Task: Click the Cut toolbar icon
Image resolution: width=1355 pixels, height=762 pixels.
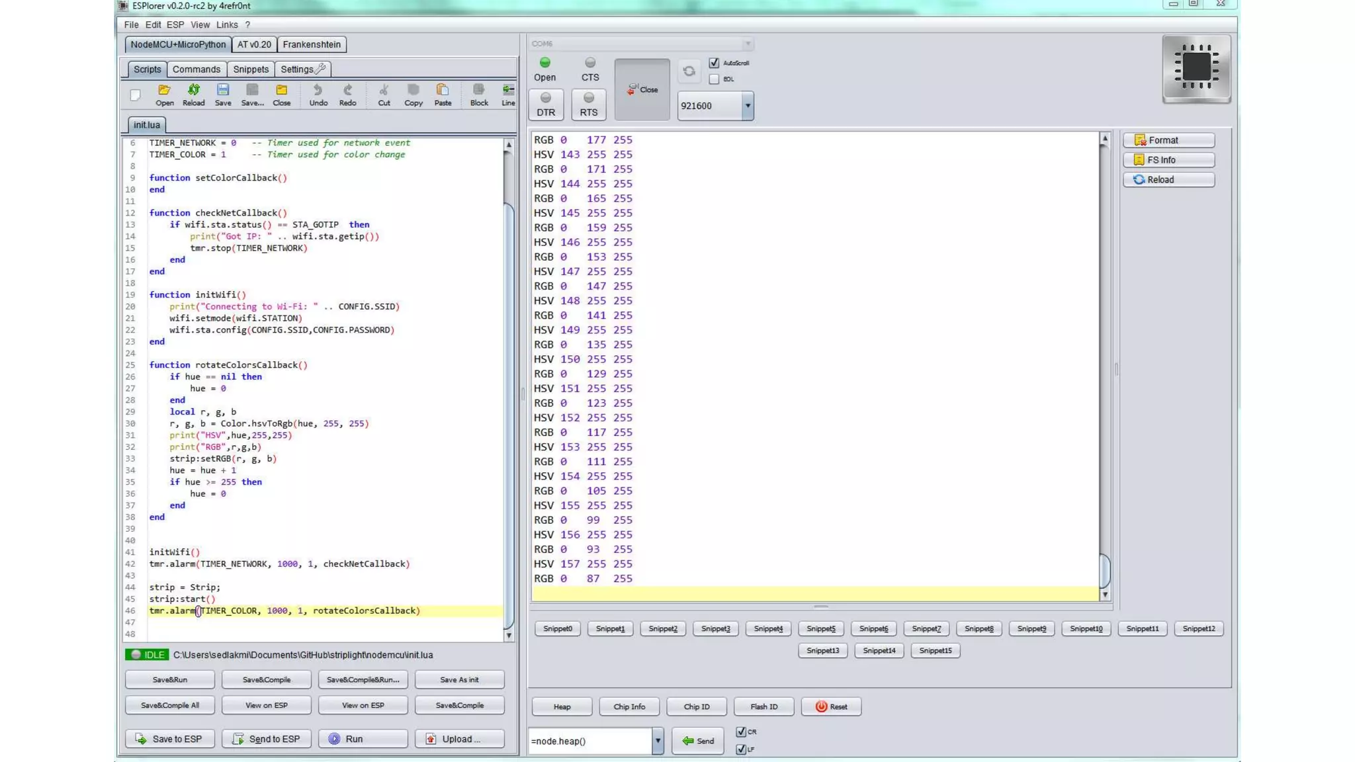Action: [x=384, y=95]
